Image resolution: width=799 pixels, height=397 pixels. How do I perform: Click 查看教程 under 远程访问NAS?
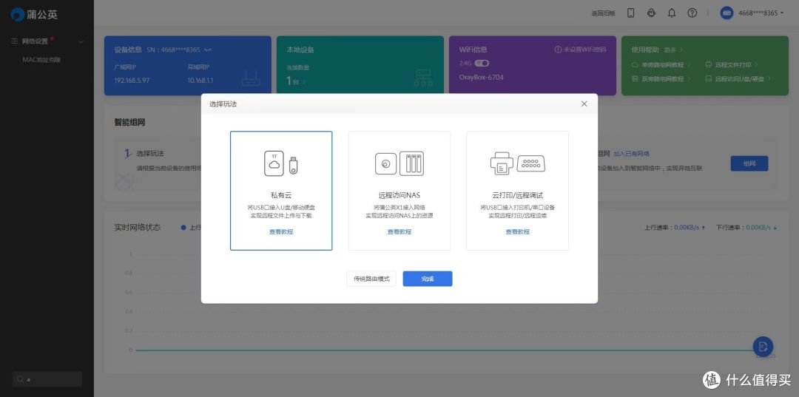(399, 231)
